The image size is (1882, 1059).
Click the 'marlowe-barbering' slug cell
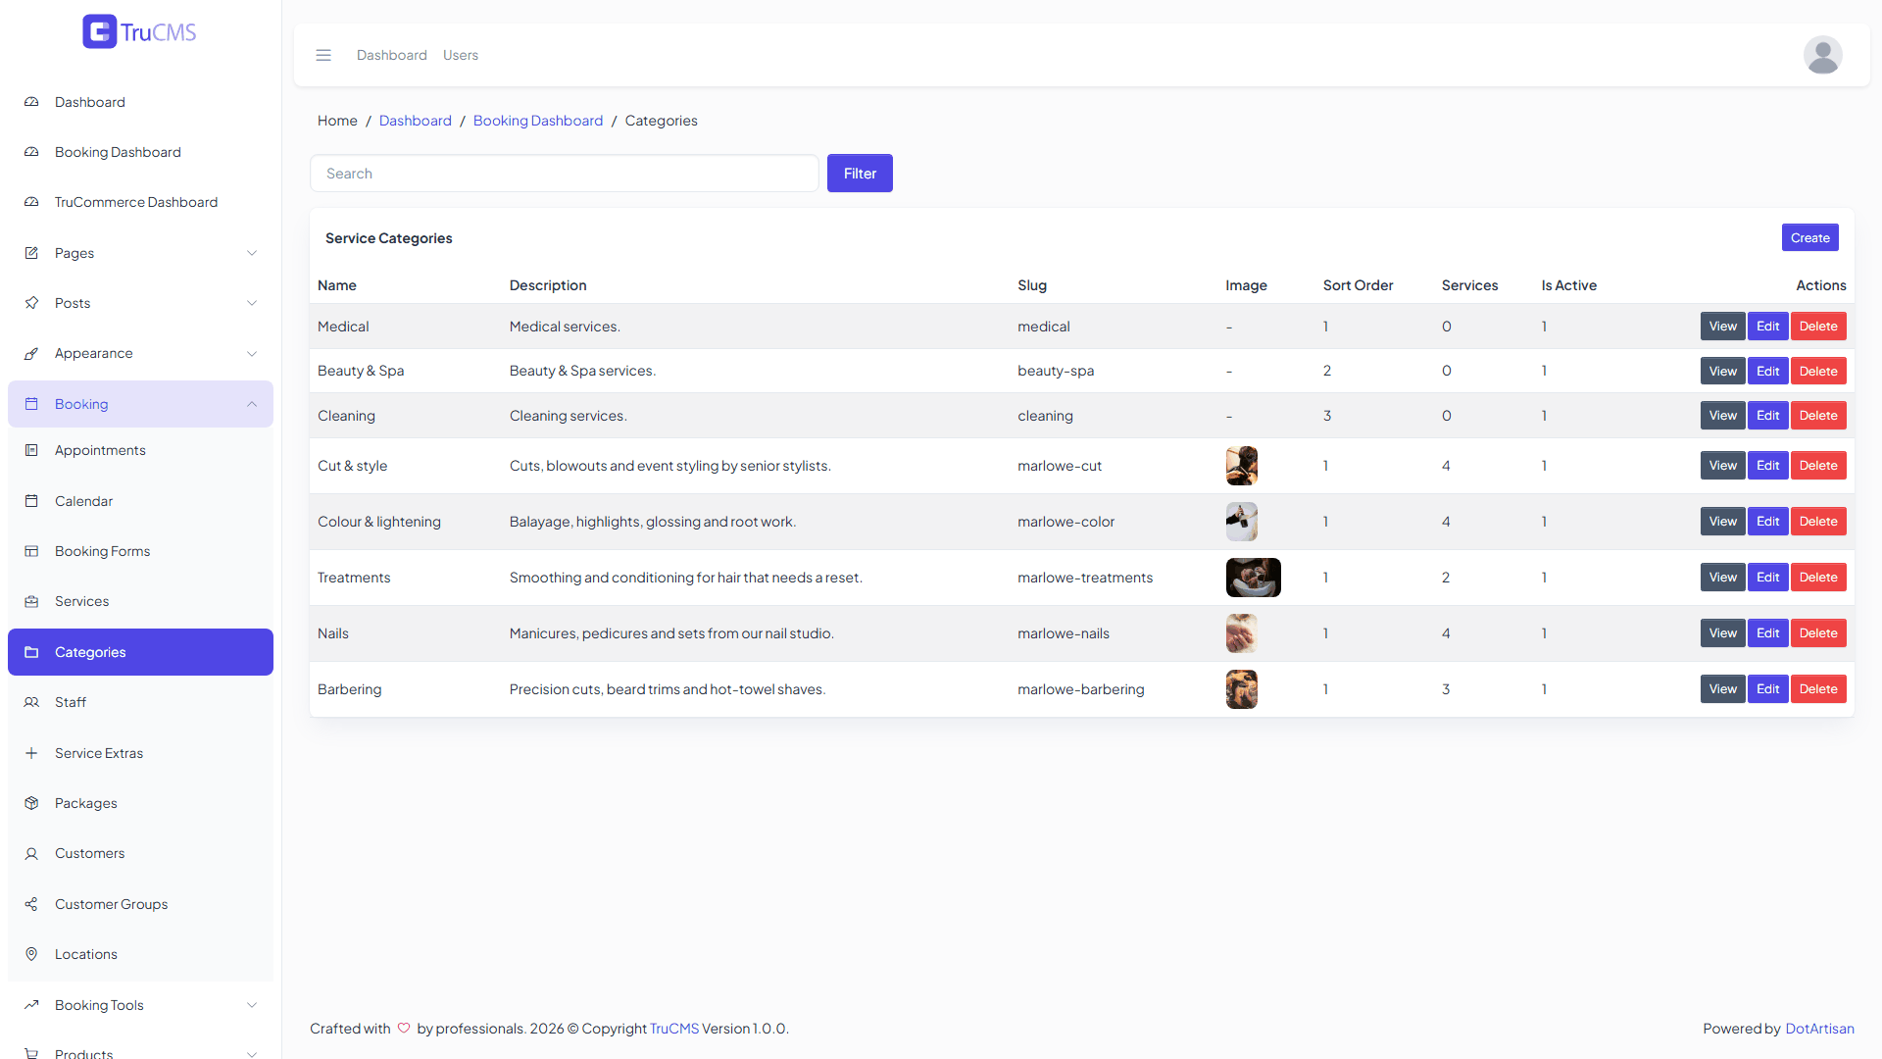1080,689
